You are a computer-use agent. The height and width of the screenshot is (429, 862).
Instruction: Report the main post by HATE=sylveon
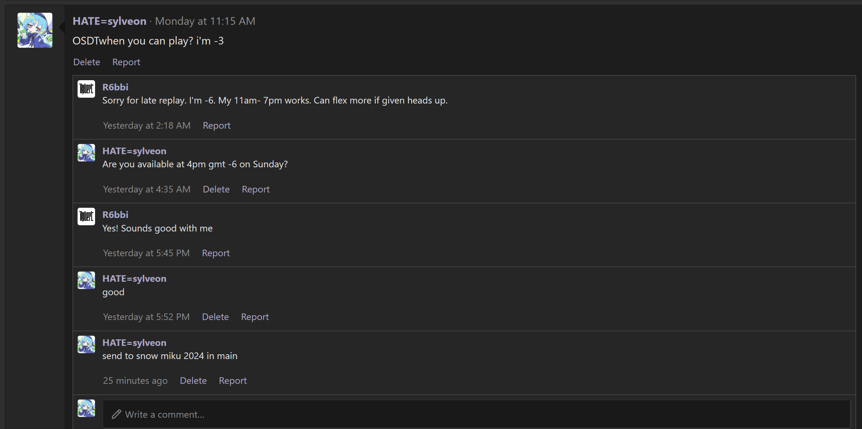click(x=126, y=62)
